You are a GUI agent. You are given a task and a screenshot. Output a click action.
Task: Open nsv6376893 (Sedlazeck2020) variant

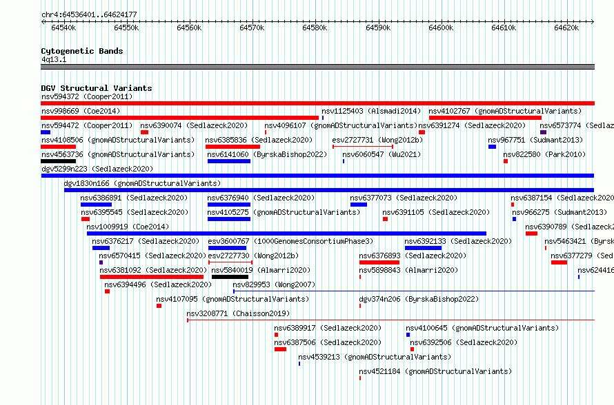point(413,256)
